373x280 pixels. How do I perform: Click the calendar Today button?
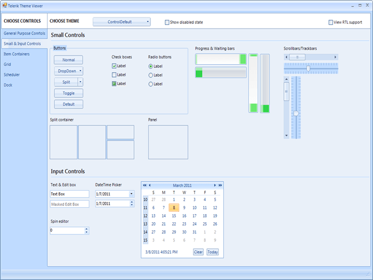pos(212,252)
